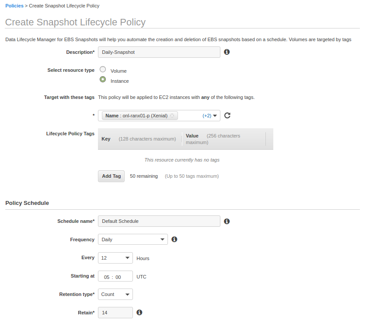Screen dimensions: 366x324
Task: Click the Retain count input field
Action: [x=115, y=313]
